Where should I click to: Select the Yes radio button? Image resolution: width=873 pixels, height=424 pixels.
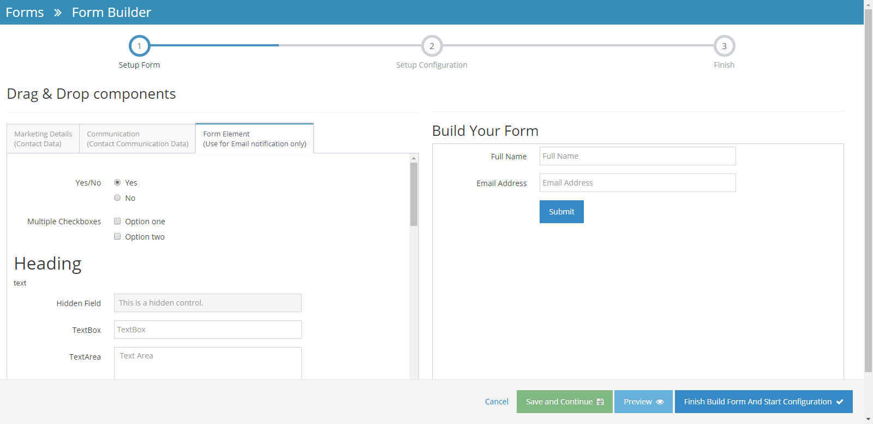(117, 182)
